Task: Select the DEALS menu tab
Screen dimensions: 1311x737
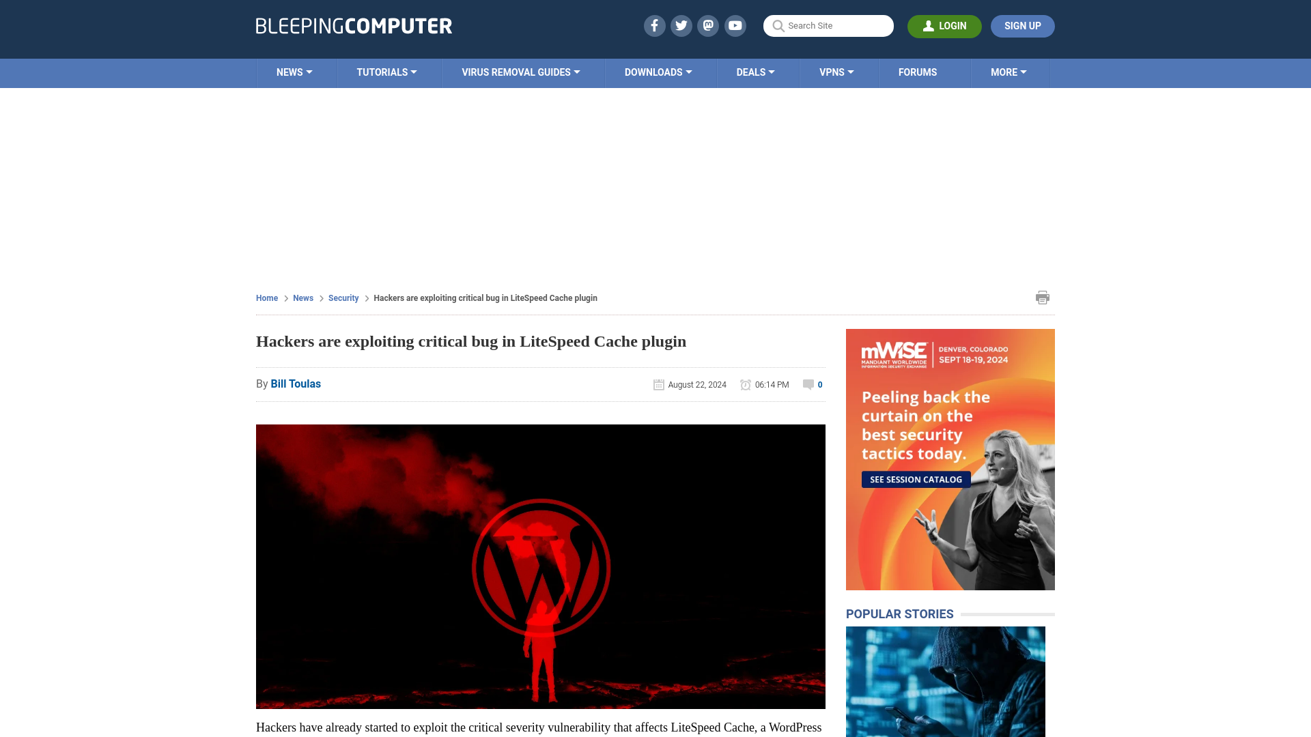Action: 755,72
